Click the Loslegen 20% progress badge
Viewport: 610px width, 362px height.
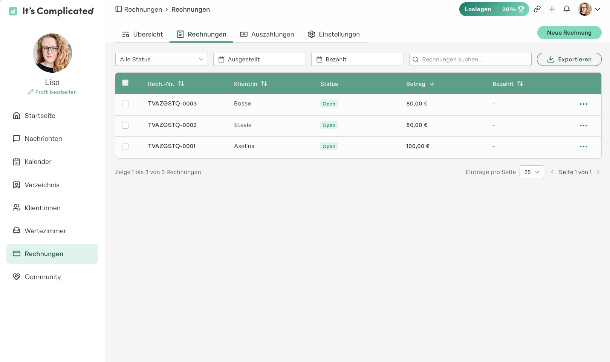click(x=494, y=9)
